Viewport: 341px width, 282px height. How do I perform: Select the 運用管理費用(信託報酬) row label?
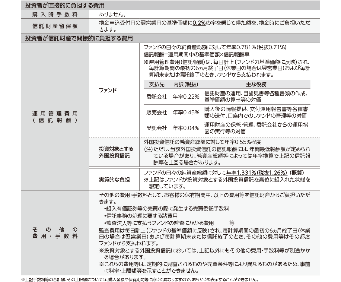pos(55,117)
